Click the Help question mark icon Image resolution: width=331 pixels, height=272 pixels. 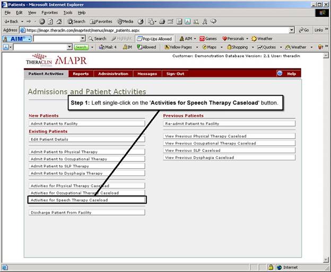280,74
